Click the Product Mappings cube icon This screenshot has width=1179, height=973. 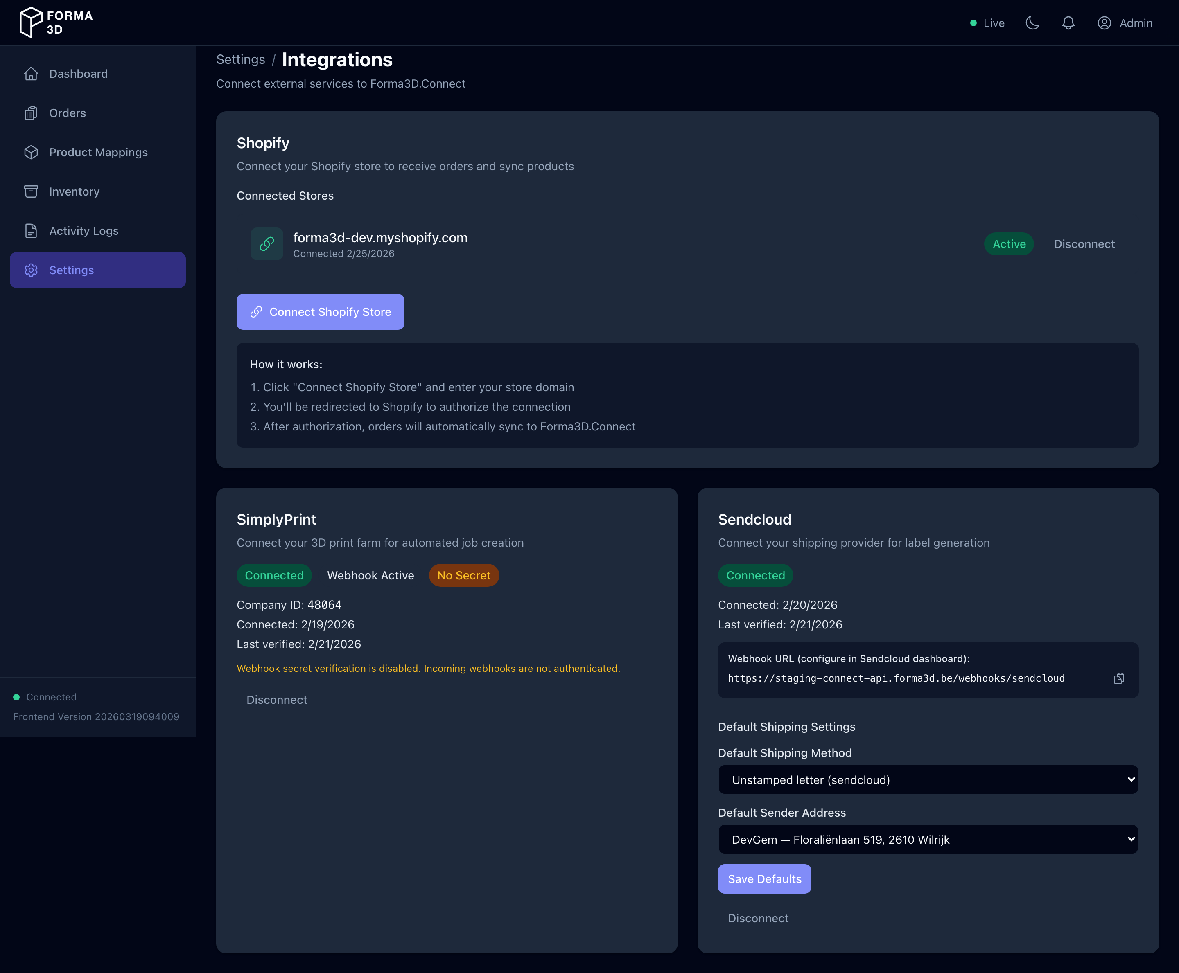tap(32, 152)
